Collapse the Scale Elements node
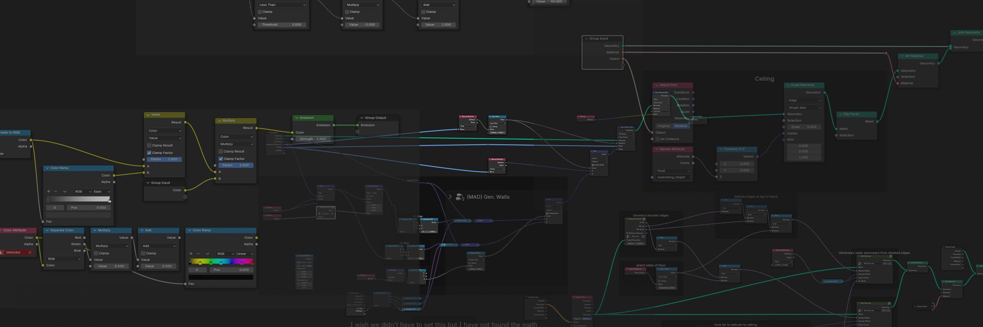This screenshot has width=983, height=327. 788,85
